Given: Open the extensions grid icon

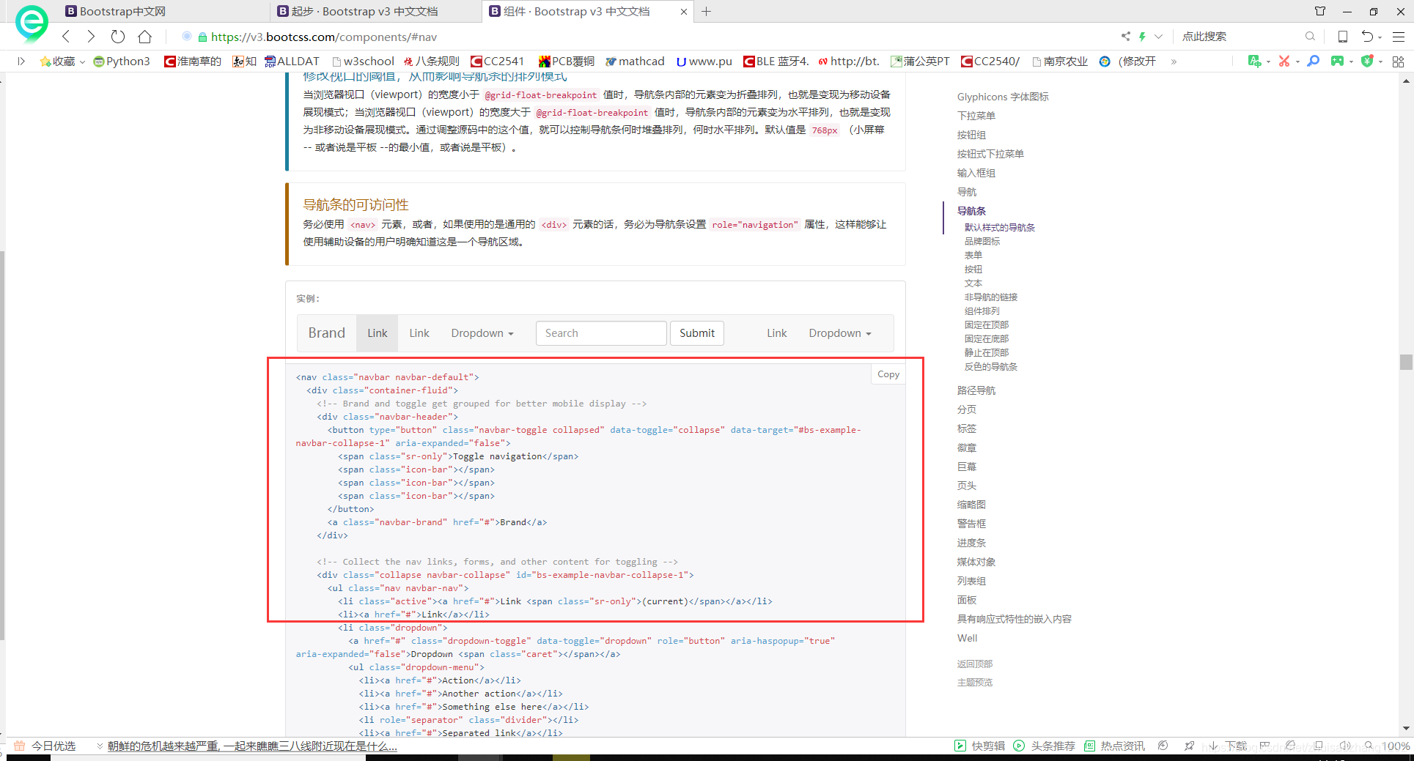Looking at the screenshot, I should 1398,61.
